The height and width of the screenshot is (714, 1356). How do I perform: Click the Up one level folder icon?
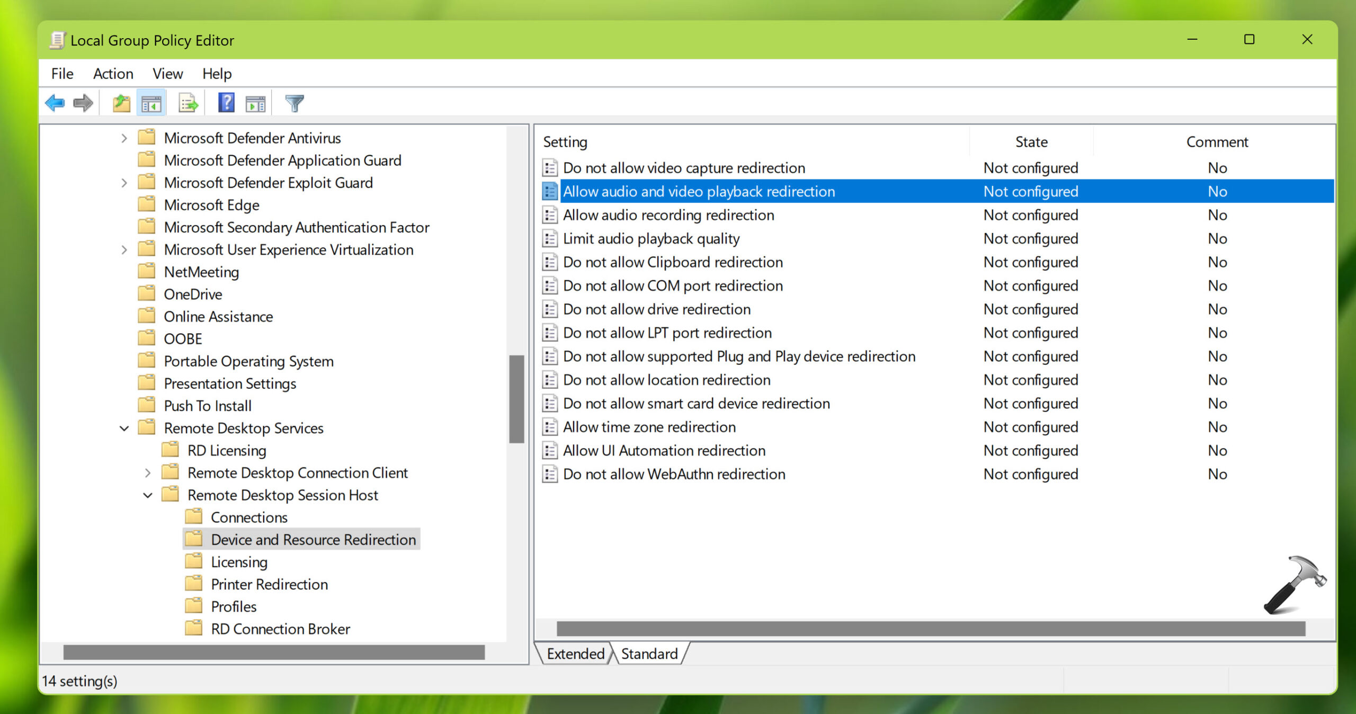[x=121, y=103]
